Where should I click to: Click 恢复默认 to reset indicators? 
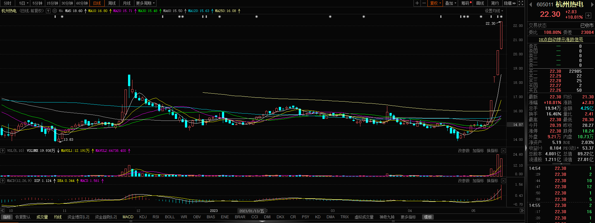point(23,217)
